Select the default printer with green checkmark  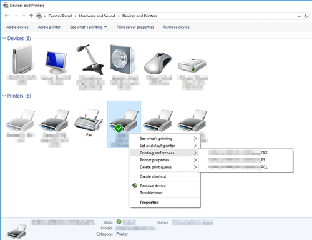click(x=124, y=121)
